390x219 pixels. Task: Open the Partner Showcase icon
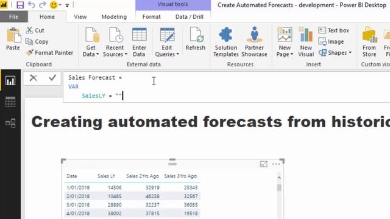[254, 35]
